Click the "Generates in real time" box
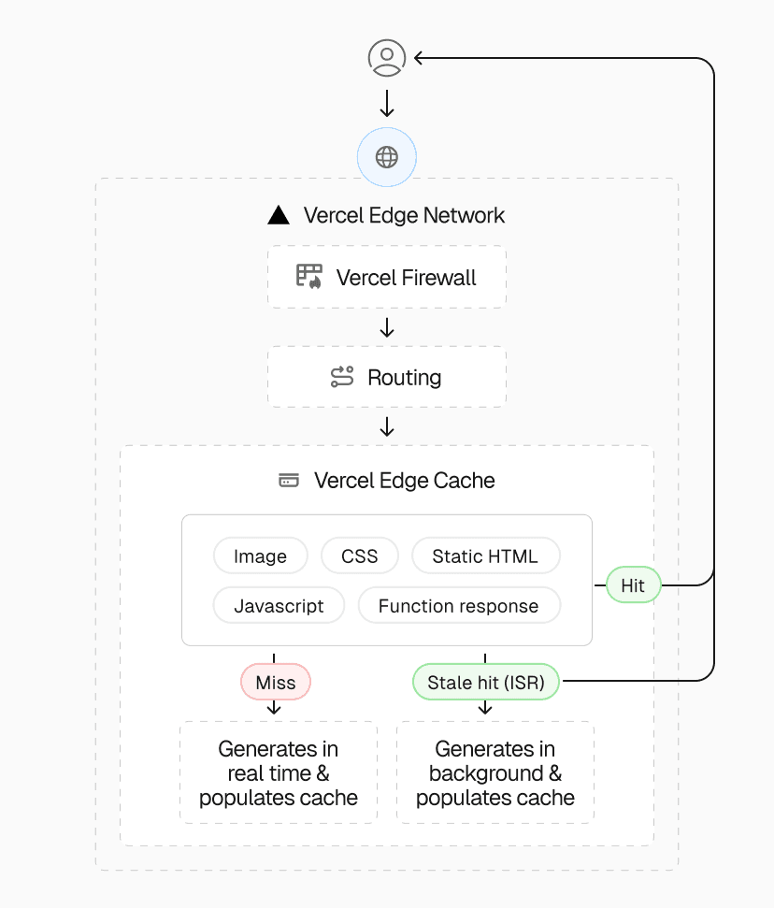774x909 pixels. click(x=279, y=773)
